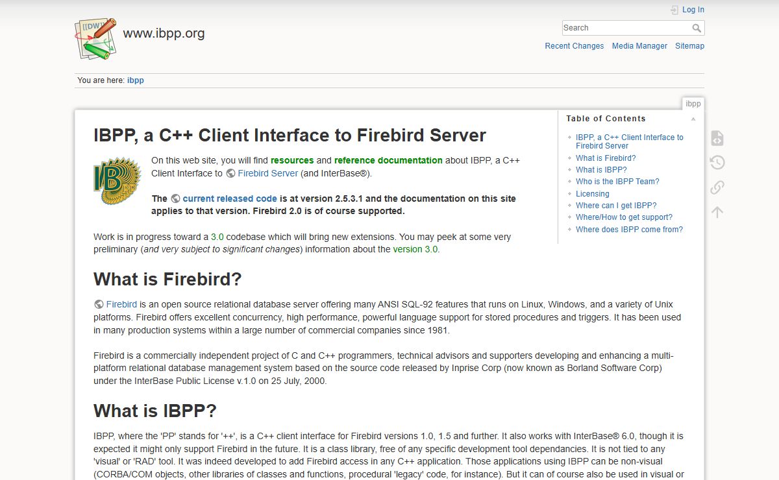Open the Firebird Server external link
The width and height of the screenshot is (779, 480).
pos(268,173)
